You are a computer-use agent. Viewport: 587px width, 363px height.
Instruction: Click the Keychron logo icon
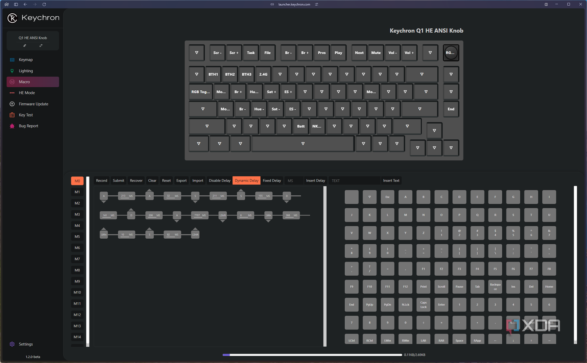[x=12, y=18]
